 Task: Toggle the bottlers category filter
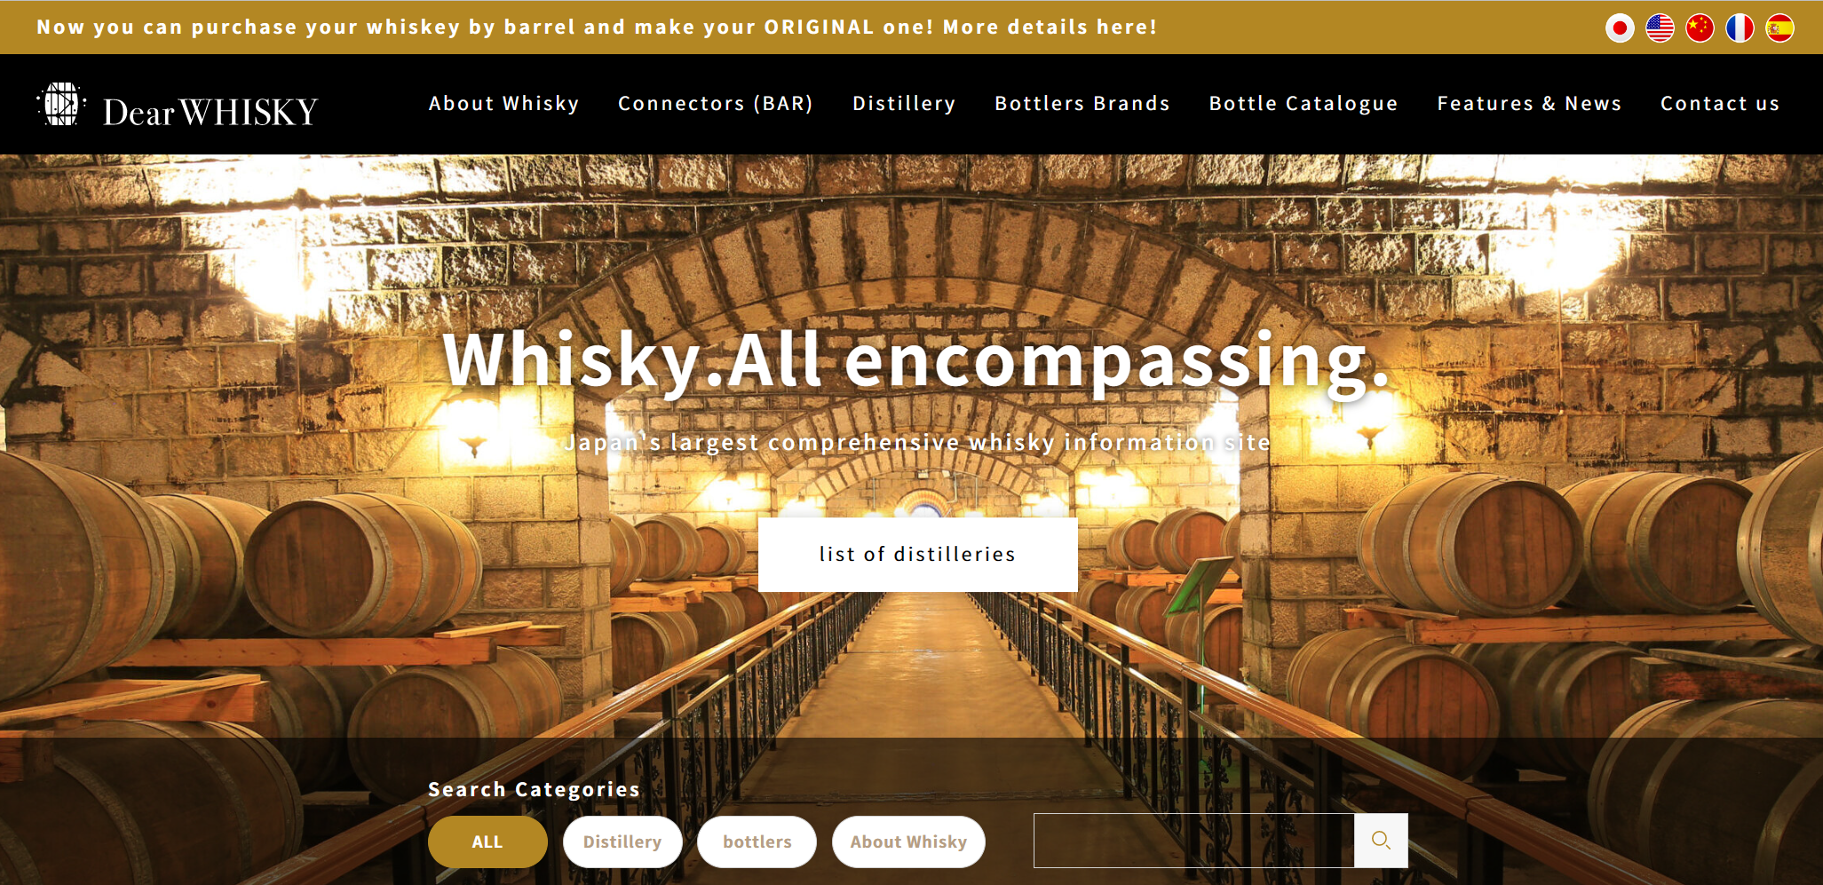pyautogui.click(x=757, y=842)
